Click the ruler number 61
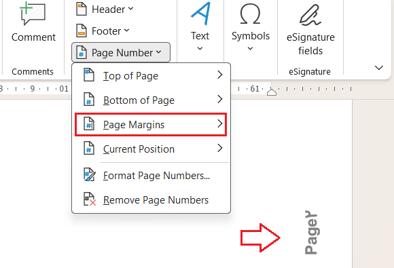The image size is (394, 268). (x=255, y=89)
